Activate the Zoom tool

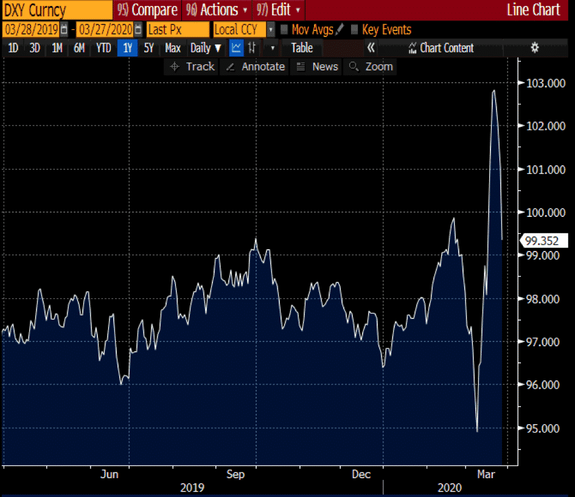pyautogui.click(x=371, y=67)
